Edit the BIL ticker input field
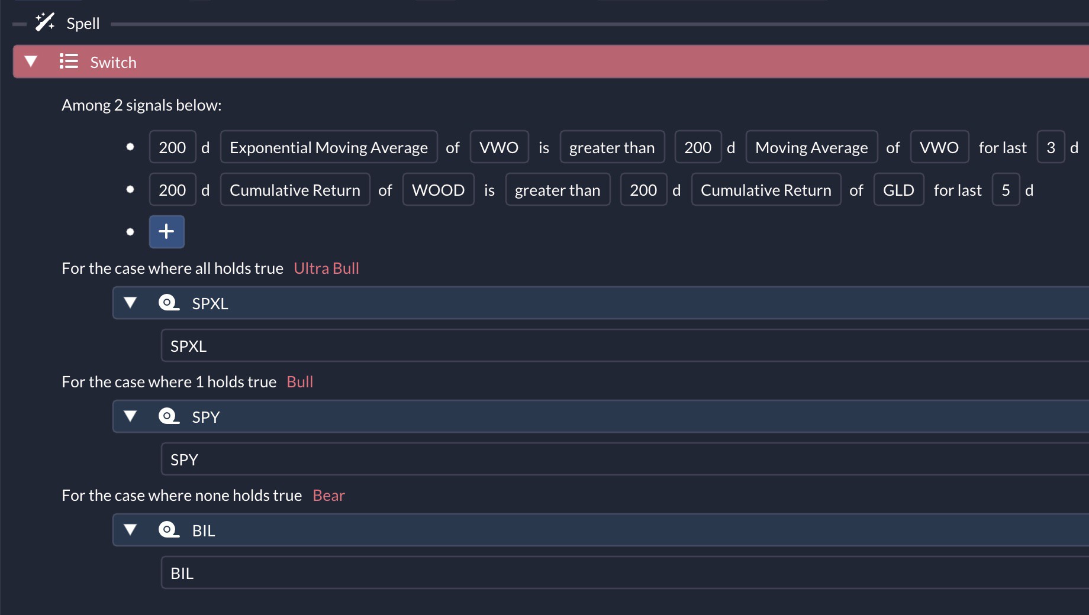This screenshot has width=1089, height=615. 625,572
